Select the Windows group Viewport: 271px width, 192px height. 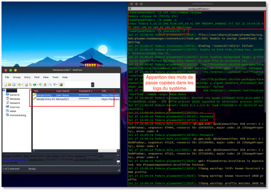coord(15,99)
